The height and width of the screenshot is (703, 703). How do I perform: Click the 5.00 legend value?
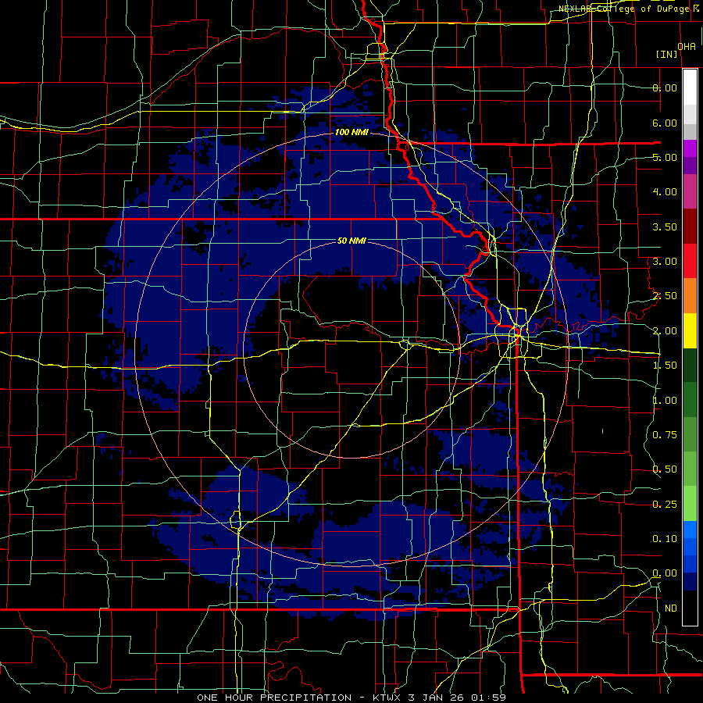(665, 157)
